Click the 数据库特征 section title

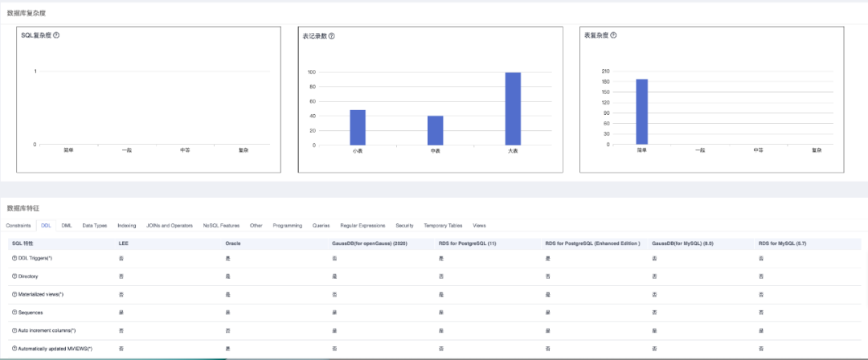pyautogui.click(x=23, y=208)
